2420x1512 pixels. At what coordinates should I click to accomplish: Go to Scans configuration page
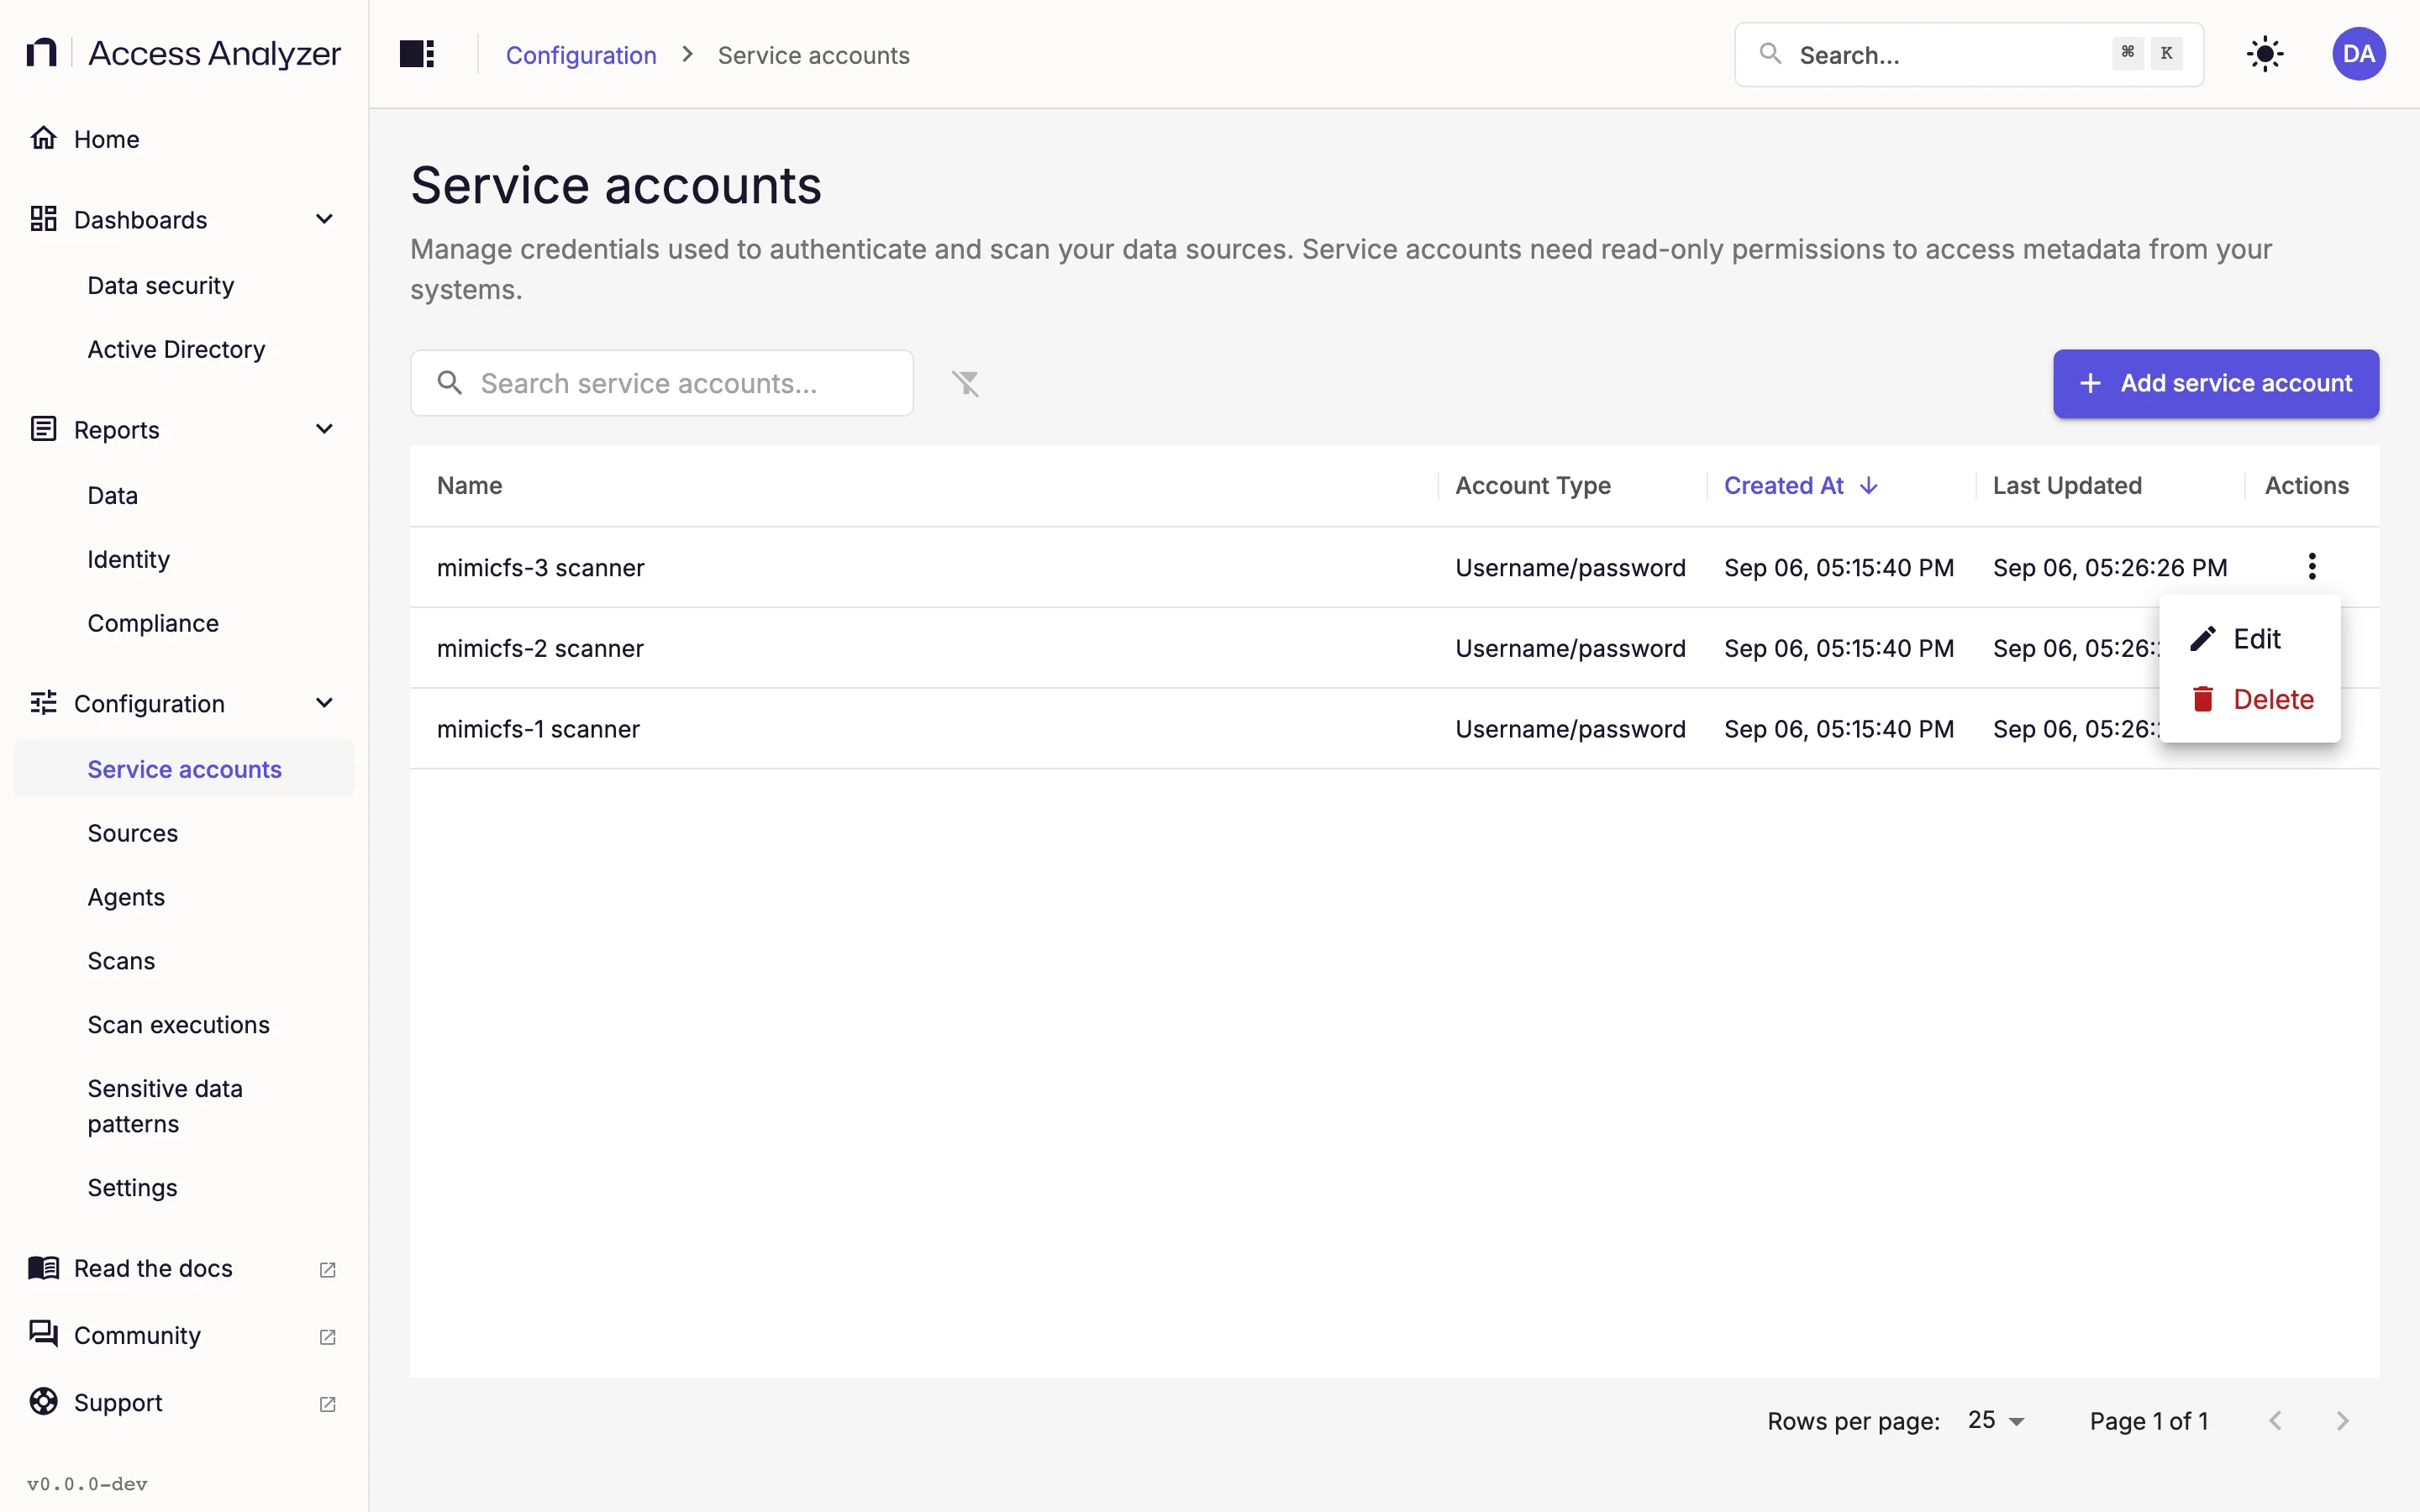tap(121, 961)
